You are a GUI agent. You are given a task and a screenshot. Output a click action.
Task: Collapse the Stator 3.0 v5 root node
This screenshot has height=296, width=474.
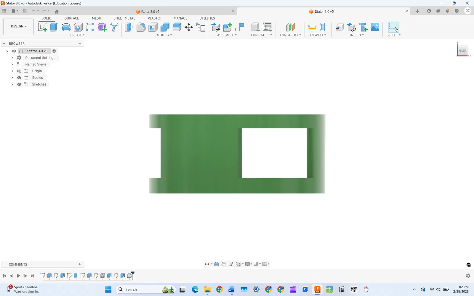[x=7, y=51]
